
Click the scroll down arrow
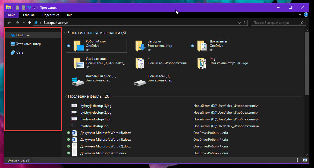point(307,155)
